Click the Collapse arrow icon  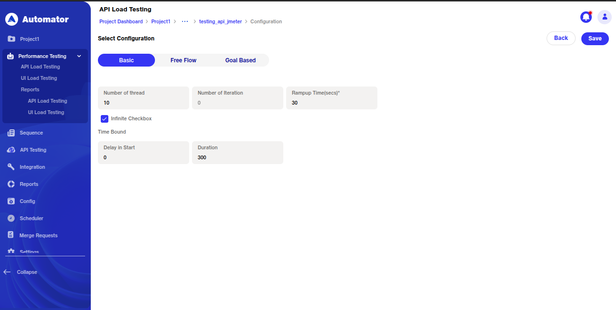pyautogui.click(x=7, y=272)
